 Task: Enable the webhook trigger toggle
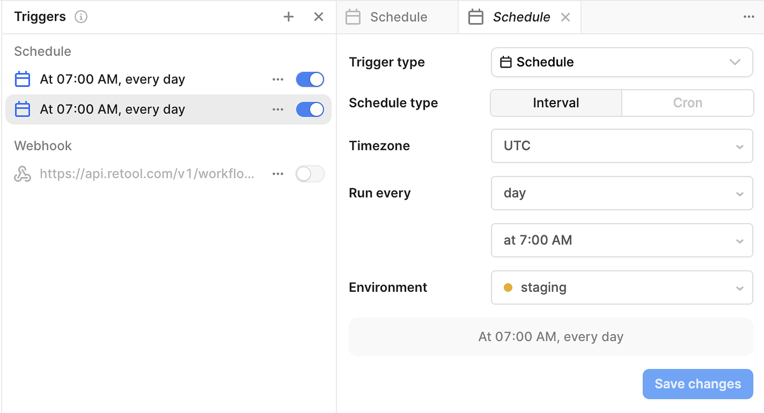click(310, 174)
